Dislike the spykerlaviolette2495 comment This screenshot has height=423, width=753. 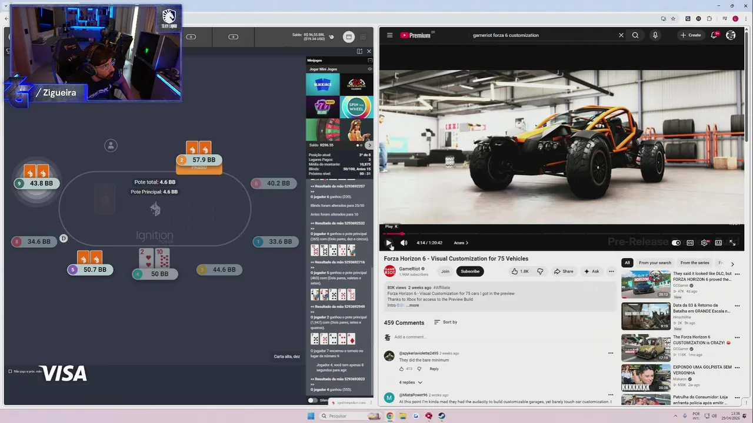click(x=419, y=369)
